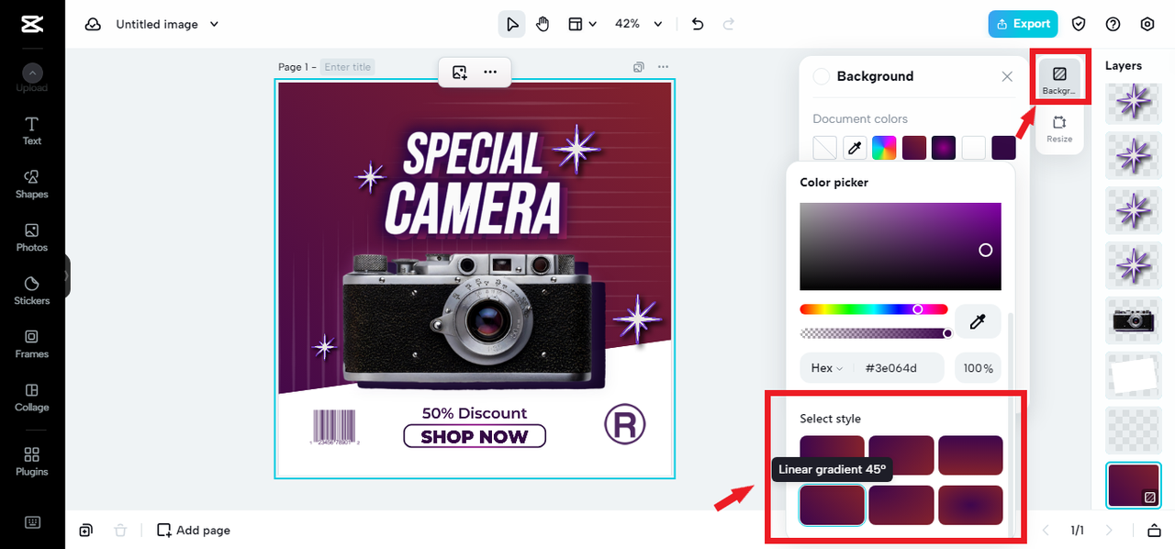Click the hex value #3e064d field
The height and width of the screenshot is (549, 1175).
tap(890, 368)
